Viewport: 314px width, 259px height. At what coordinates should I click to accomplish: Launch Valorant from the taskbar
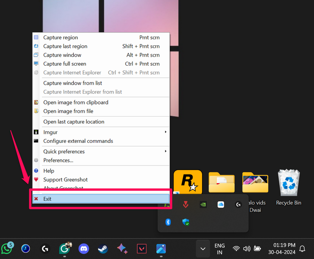(x=142, y=249)
